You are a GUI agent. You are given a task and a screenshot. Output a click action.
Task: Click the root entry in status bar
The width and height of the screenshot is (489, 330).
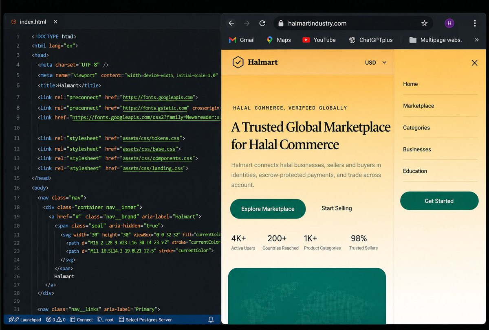click(x=106, y=320)
